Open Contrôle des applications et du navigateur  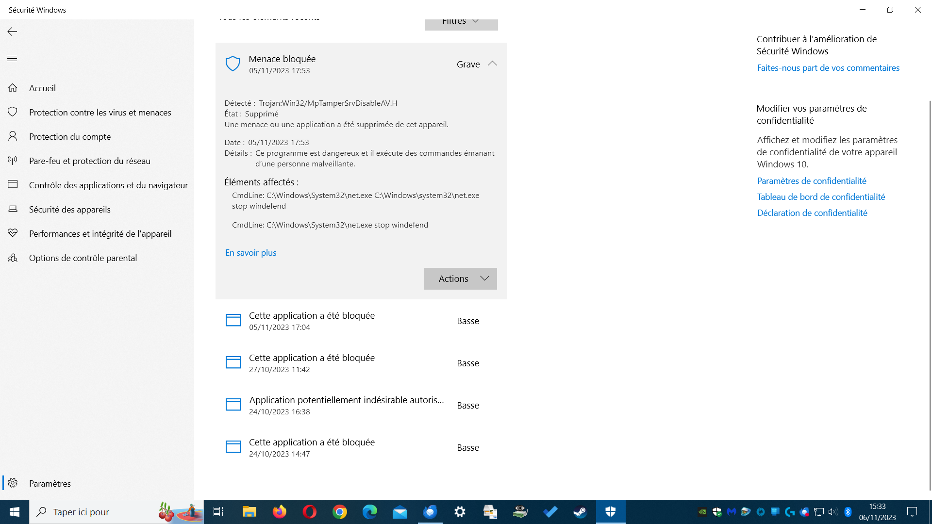tap(97, 185)
